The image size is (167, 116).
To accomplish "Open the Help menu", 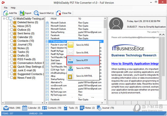I will pyautogui.click(x=13, y=8).
